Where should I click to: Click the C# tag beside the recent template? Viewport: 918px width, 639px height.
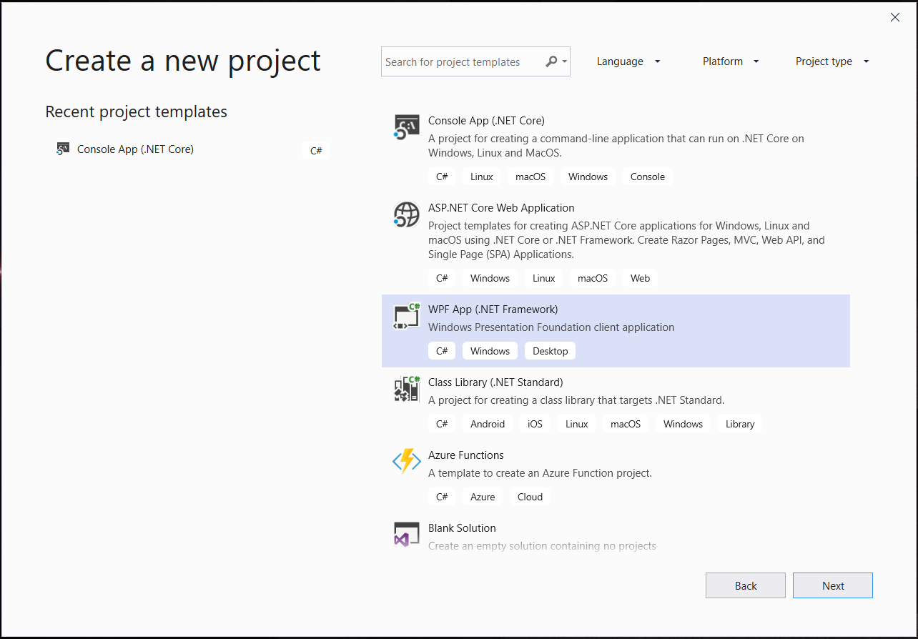coord(316,150)
